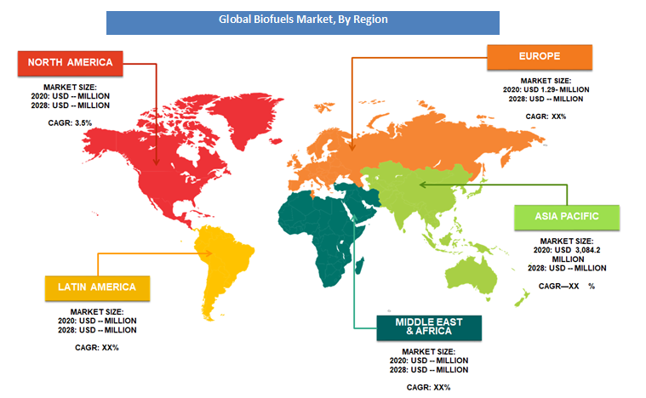The height and width of the screenshot is (398, 646).
Task: Click '2020: USD 1.29- MILLION' under Europe
Action: [546, 90]
